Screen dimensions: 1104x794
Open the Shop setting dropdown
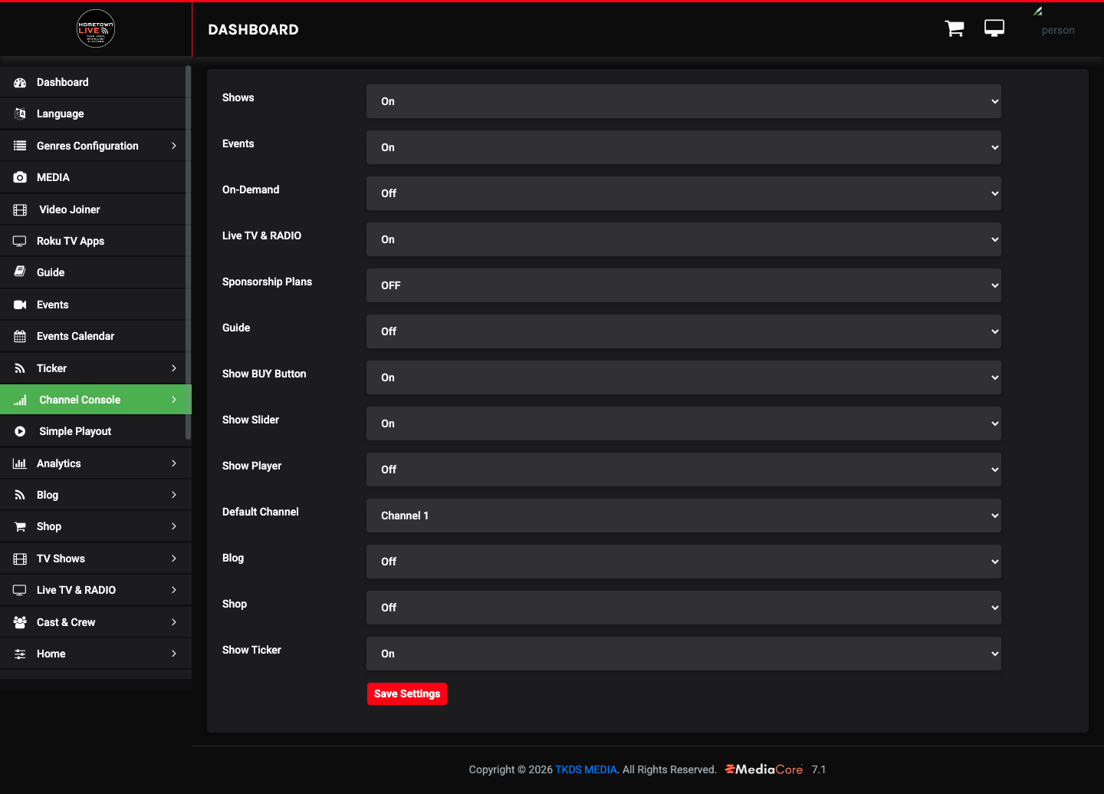pos(684,608)
